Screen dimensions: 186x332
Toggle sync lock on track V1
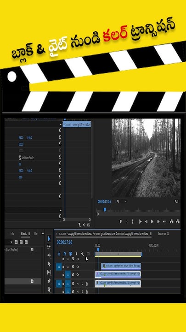point(73,274)
